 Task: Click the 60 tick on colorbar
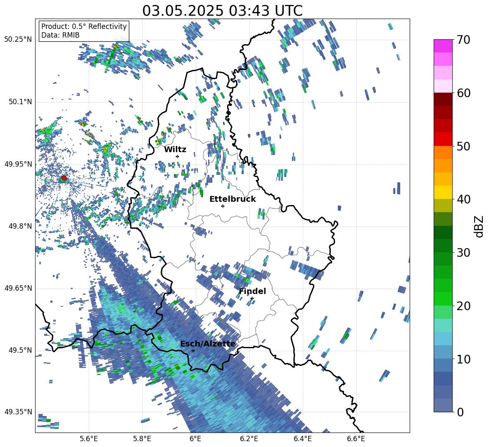463,93
